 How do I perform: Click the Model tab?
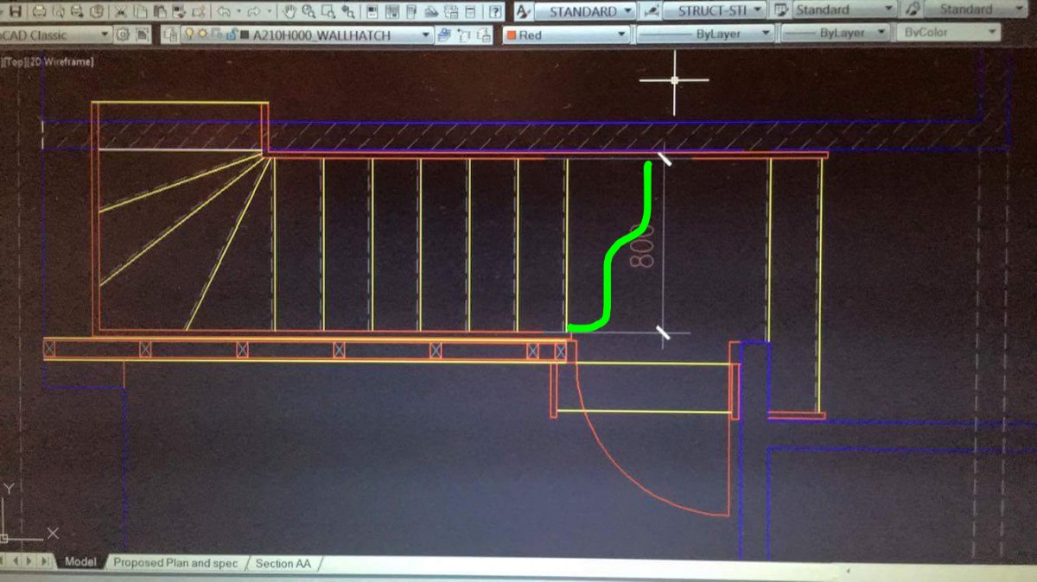[80, 562]
